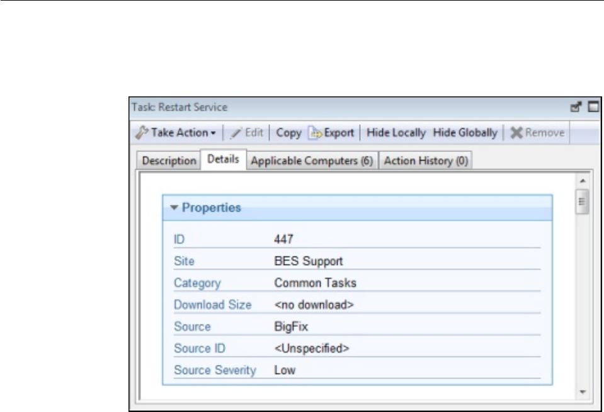Select the Details tab
Screen dimensions: 604x412
click(224, 160)
